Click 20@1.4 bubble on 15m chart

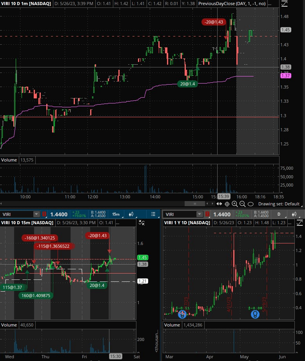click(x=97, y=285)
